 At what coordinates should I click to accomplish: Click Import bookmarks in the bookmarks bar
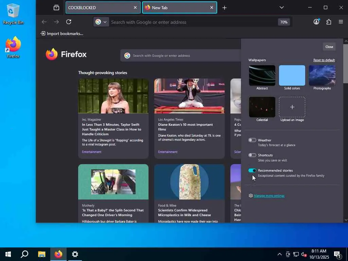click(62, 34)
